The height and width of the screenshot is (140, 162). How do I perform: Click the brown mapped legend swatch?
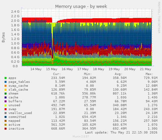pyautogui.click(x=6, y=121)
